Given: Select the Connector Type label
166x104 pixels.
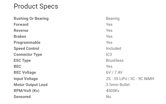Looking at the screenshot, I should (28, 54).
